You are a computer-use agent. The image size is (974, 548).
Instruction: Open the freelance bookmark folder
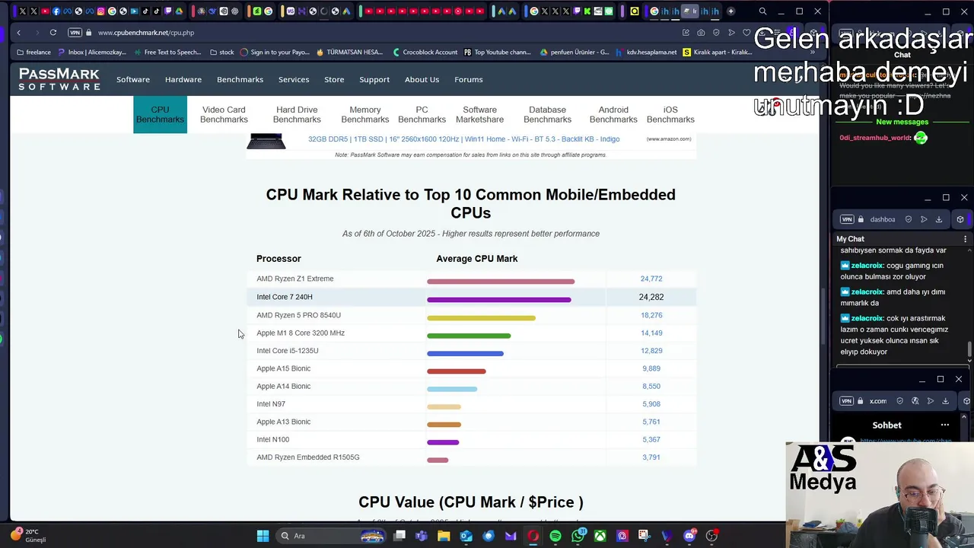[33, 53]
